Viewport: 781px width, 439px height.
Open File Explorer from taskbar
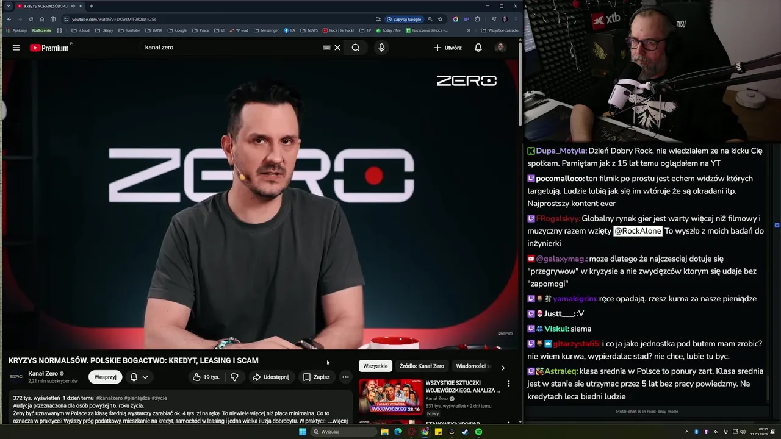(x=384, y=432)
